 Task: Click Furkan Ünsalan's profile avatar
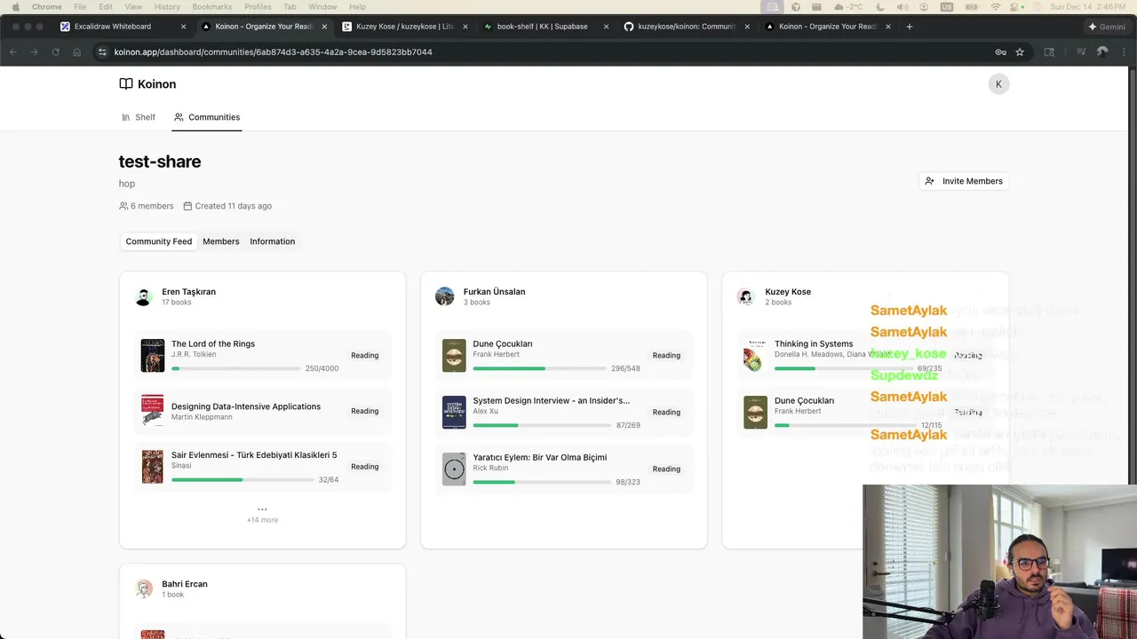pos(445,296)
